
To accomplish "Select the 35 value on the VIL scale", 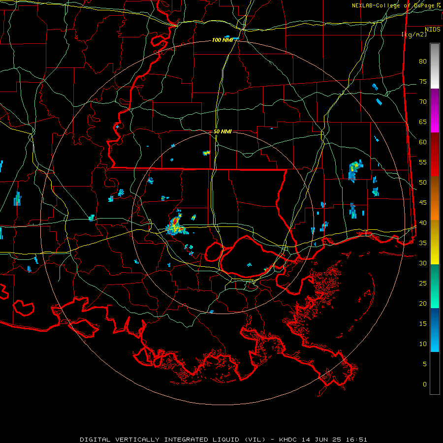I will pos(423,243).
